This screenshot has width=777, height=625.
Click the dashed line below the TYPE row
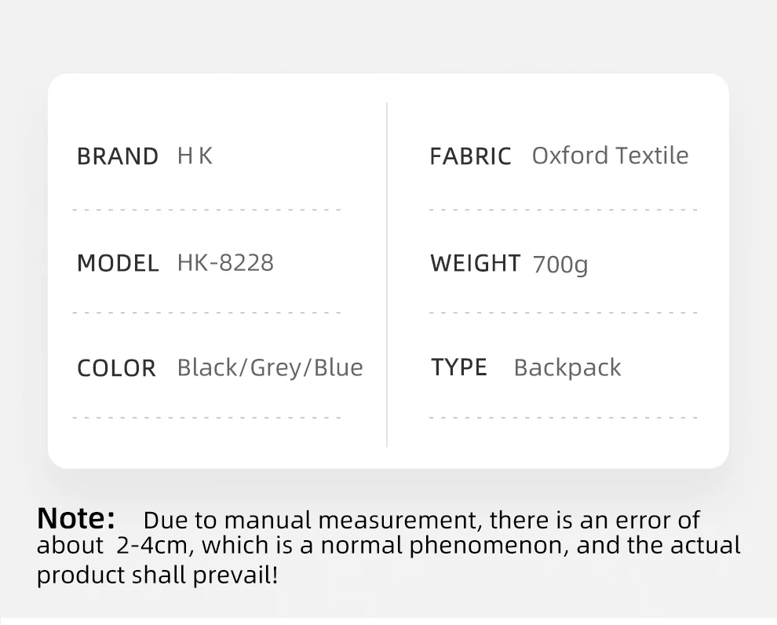pos(563,417)
